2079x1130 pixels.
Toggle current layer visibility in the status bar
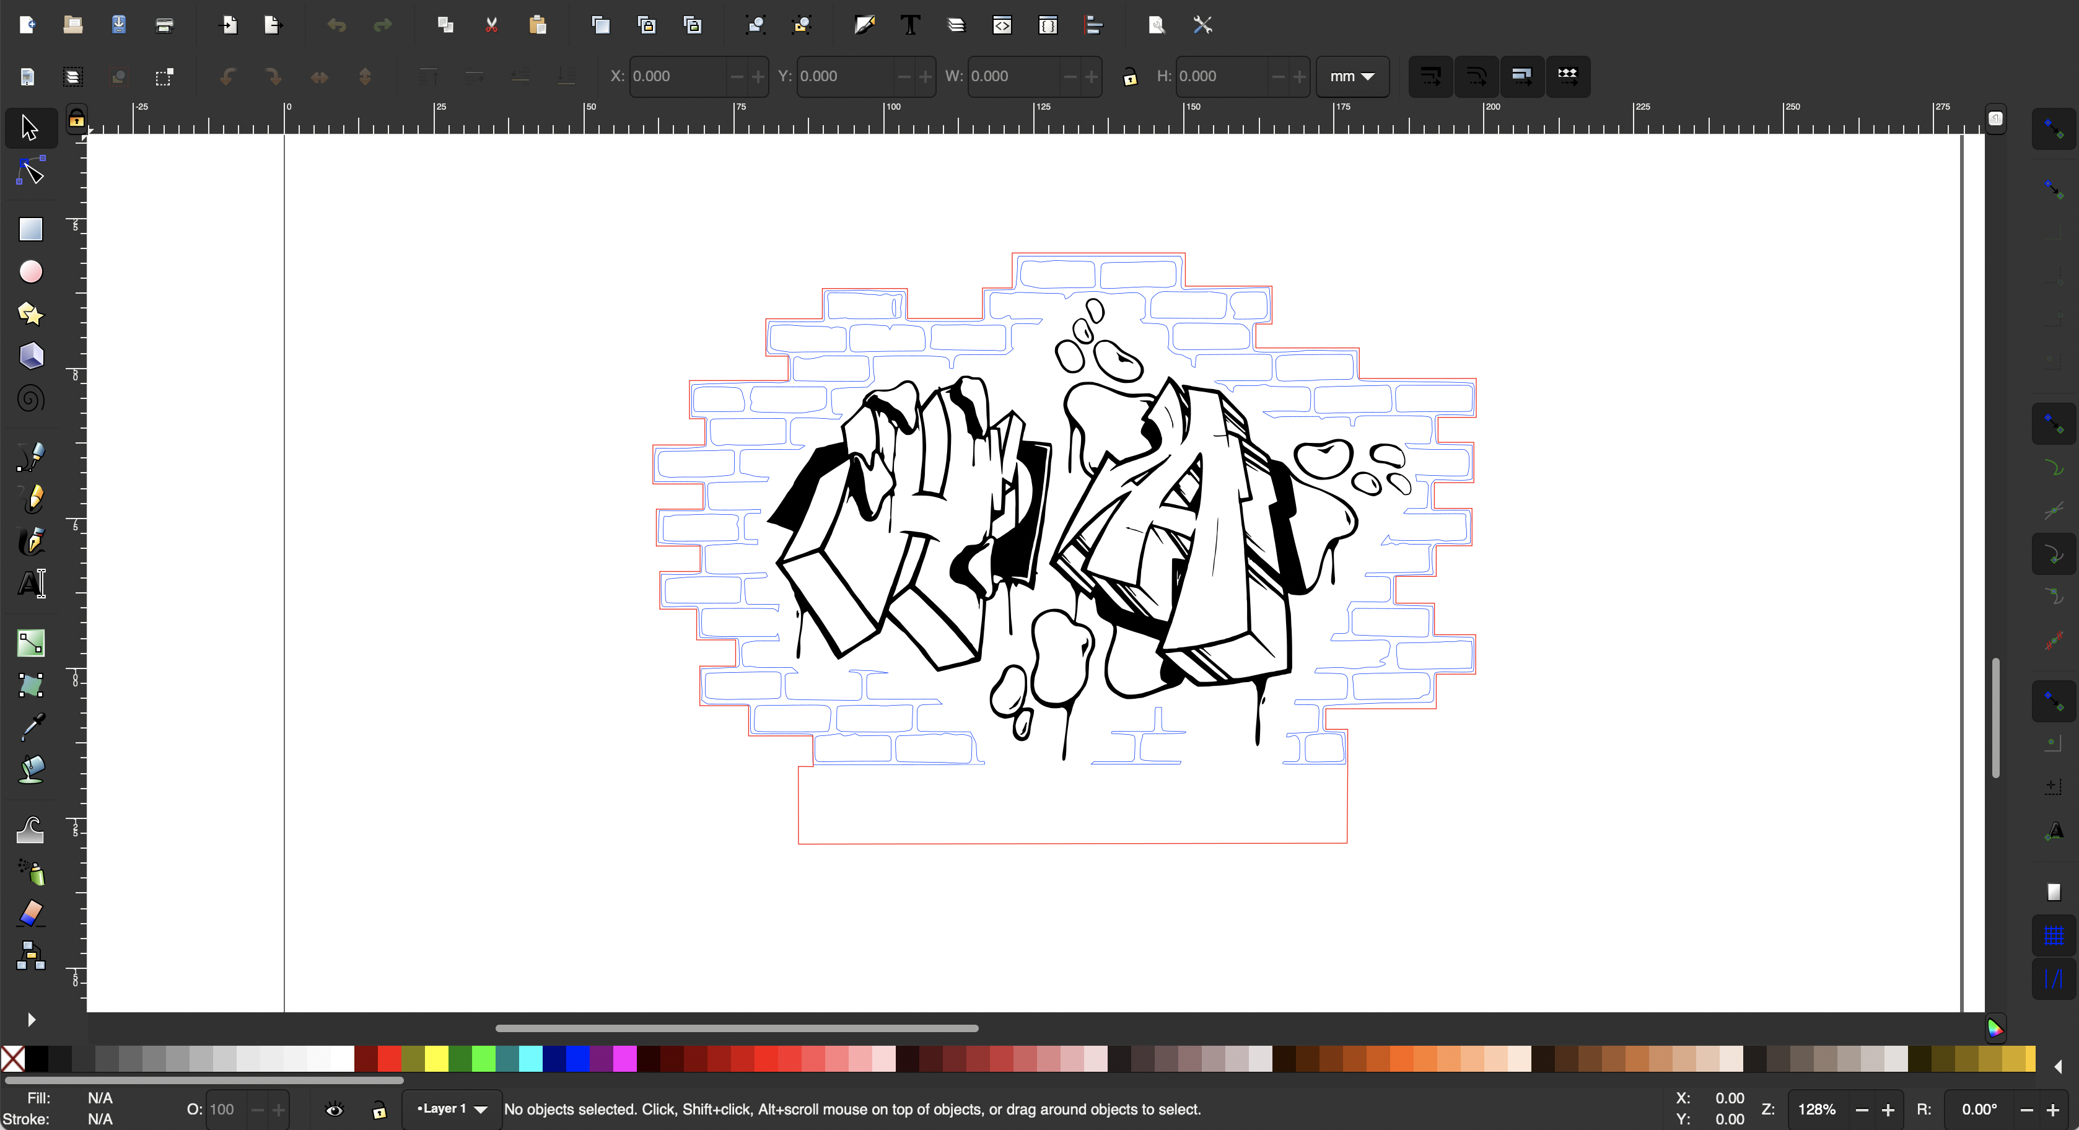pos(334,1109)
